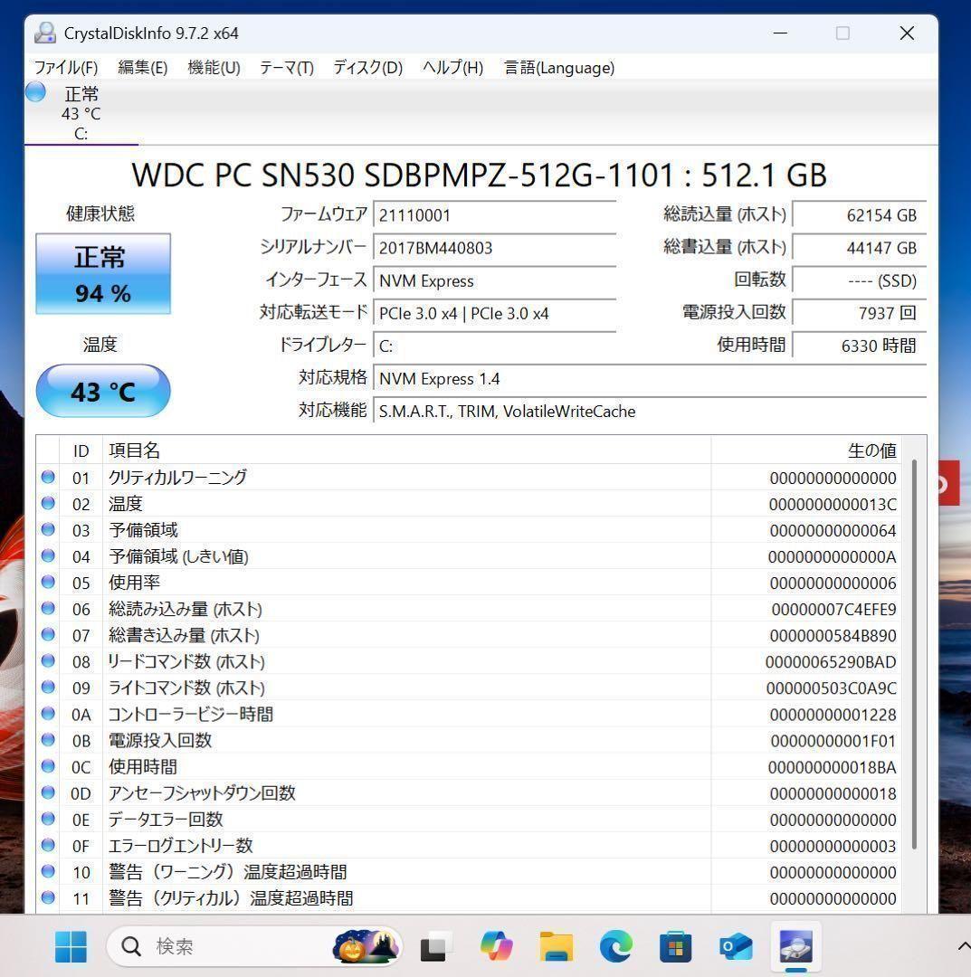Click the status dot beside 温度 row
The height and width of the screenshot is (977, 971).
pos(48,504)
